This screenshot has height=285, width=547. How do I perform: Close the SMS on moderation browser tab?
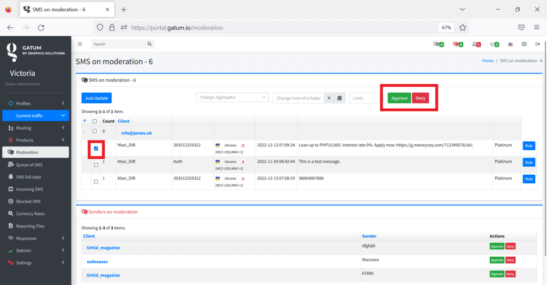pos(107,10)
